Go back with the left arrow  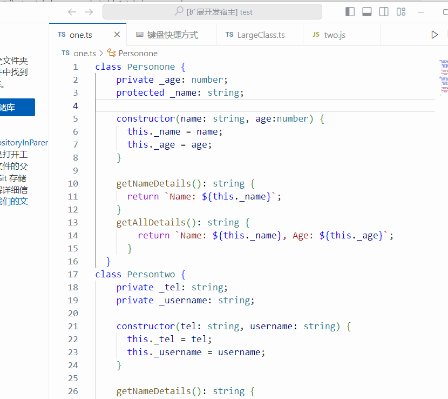[x=72, y=12]
